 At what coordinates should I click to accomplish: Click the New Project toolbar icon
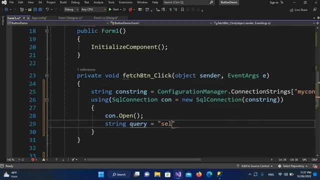click(22, 9)
